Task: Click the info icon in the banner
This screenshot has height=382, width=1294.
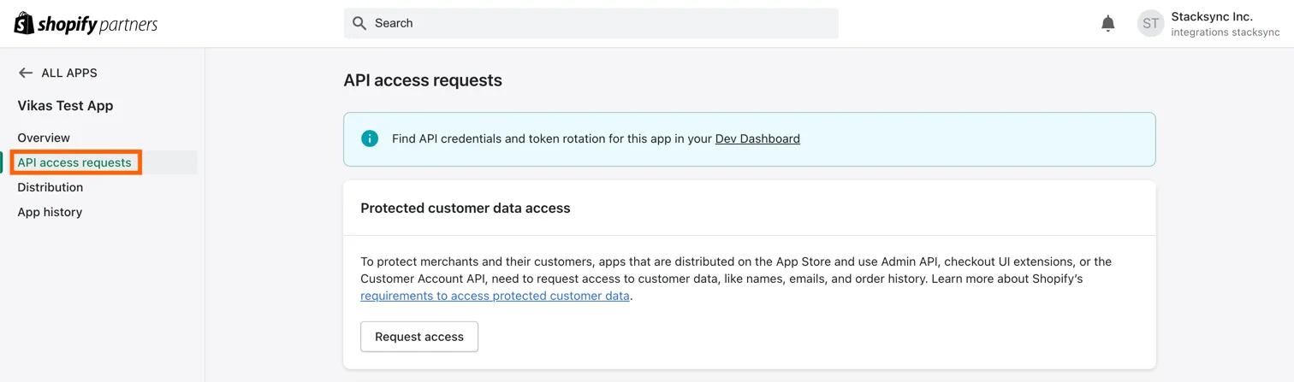Action: point(370,138)
